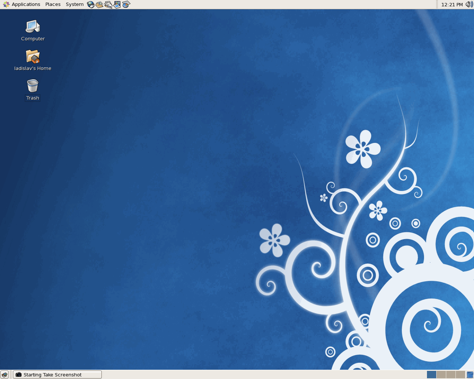Open the calendar via the 12:21 PM clock

(452, 4)
